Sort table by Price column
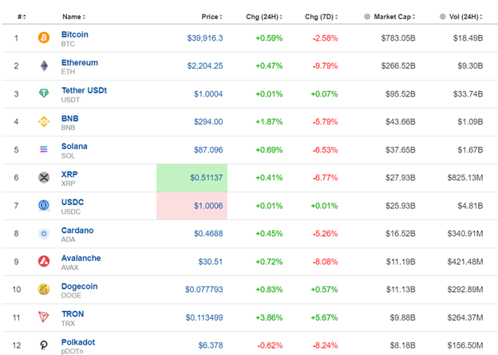 211,16
